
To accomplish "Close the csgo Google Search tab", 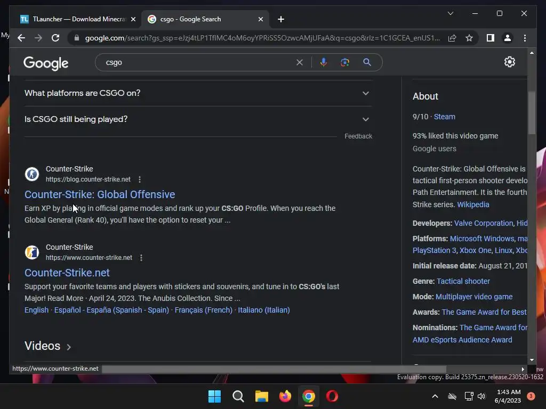I will (260, 19).
